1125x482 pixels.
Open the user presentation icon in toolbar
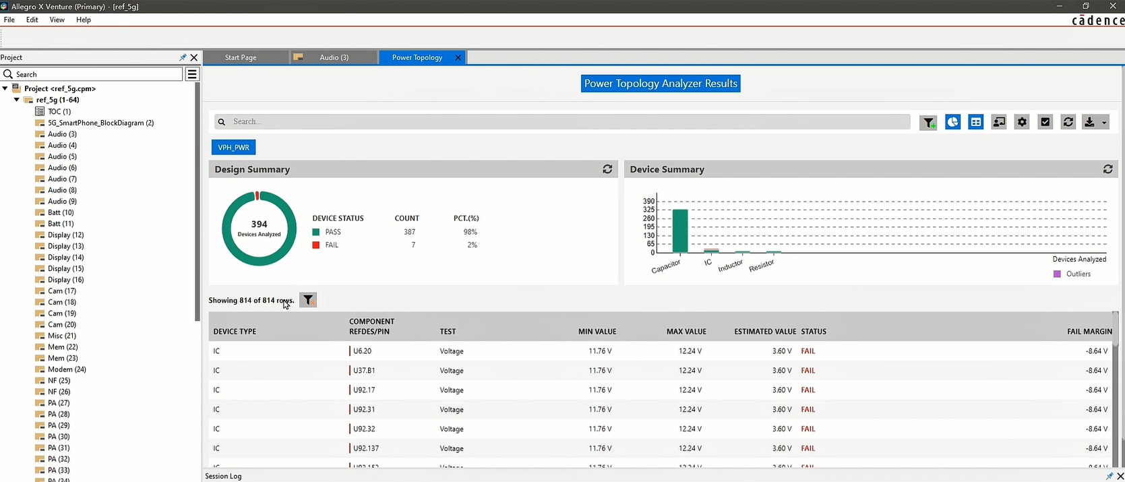coord(999,122)
